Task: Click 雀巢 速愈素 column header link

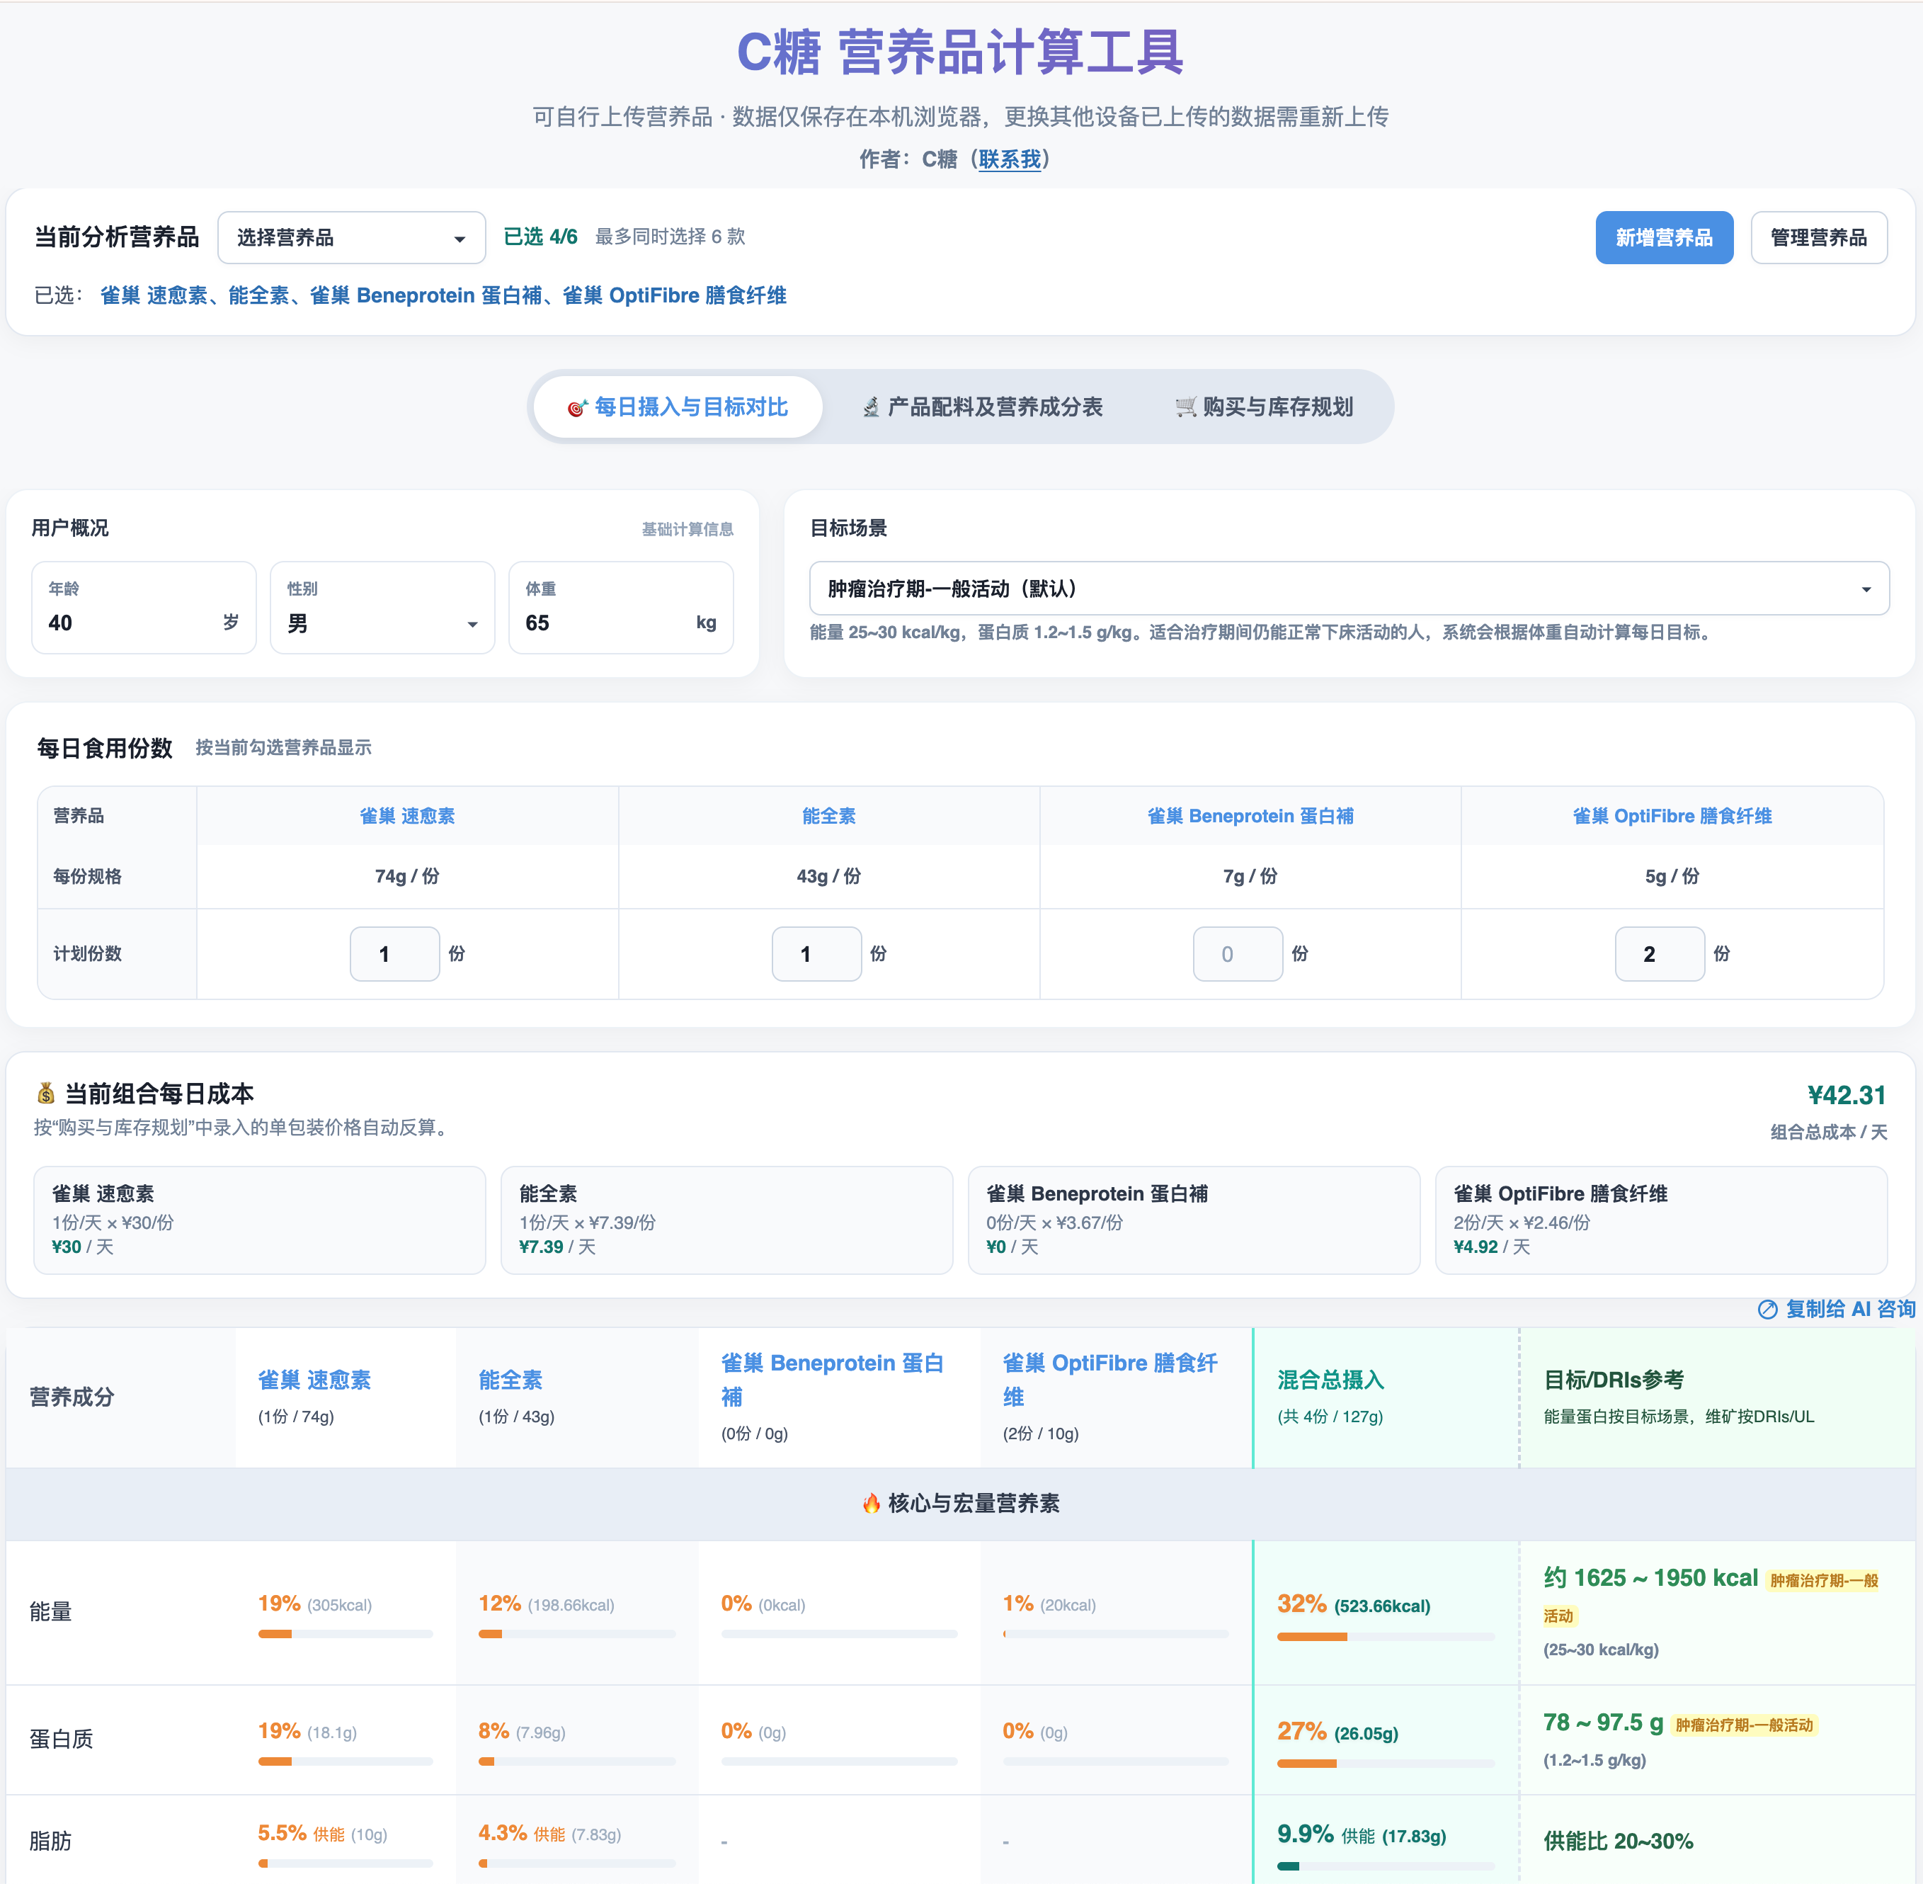Action: 408,817
